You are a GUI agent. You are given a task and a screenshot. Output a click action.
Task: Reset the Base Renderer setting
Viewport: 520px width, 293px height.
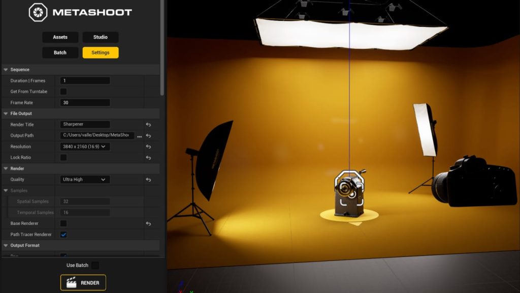(x=148, y=224)
